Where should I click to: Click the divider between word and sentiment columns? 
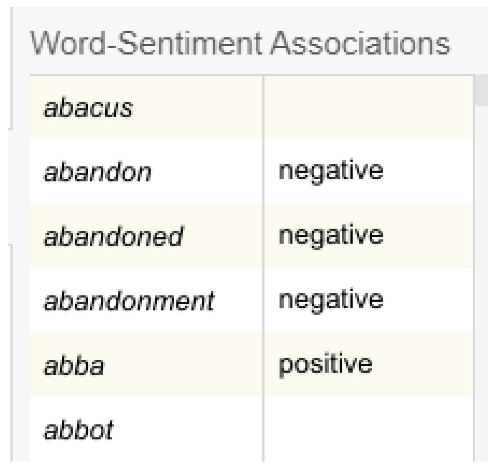coord(263,268)
